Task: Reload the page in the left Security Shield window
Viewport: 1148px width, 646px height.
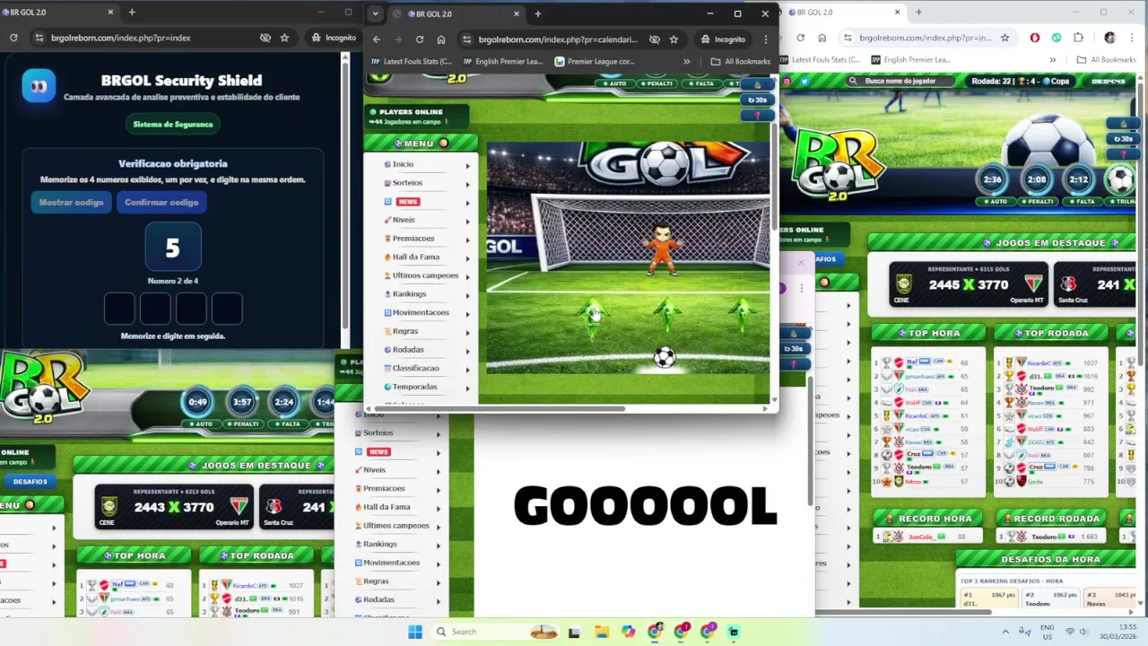Action: pyautogui.click(x=13, y=38)
